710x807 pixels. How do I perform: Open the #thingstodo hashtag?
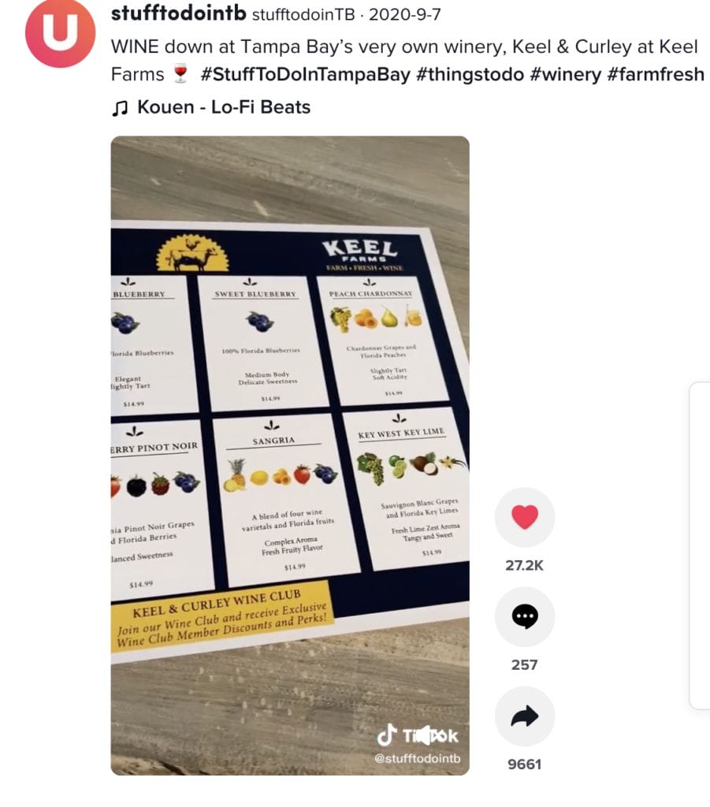click(x=470, y=74)
